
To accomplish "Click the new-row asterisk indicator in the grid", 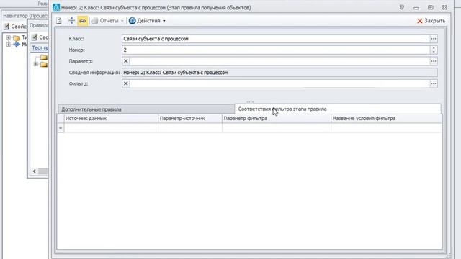I will (61, 128).
